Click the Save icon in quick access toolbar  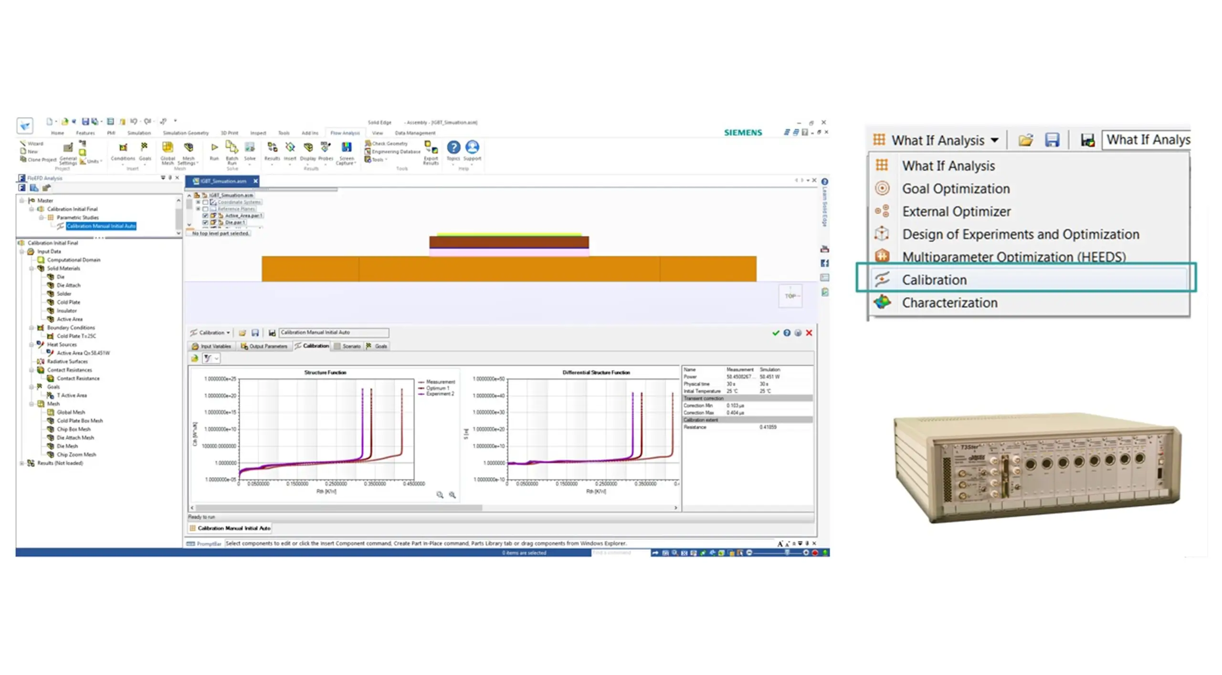click(x=85, y=121)
